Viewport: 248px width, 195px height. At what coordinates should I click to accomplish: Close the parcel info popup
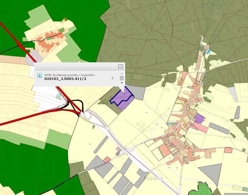tap(120, 66)
